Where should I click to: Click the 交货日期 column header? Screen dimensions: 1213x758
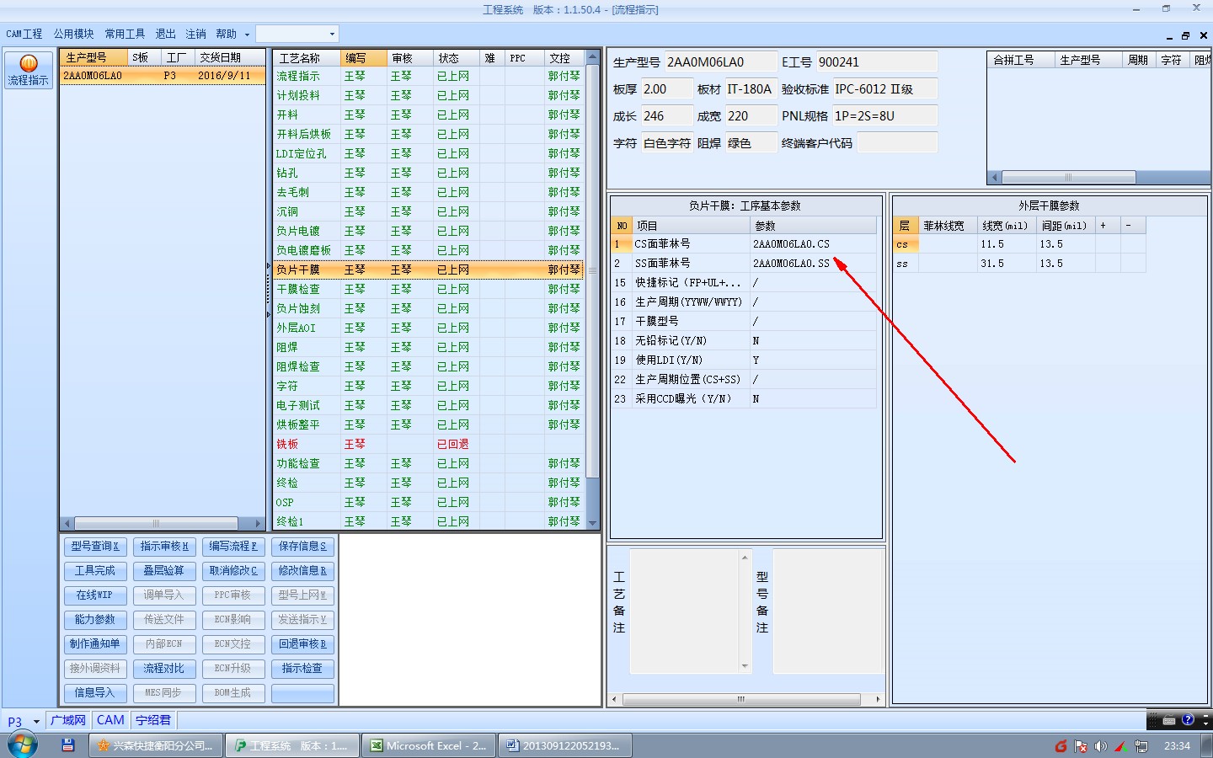coord(229,57)
